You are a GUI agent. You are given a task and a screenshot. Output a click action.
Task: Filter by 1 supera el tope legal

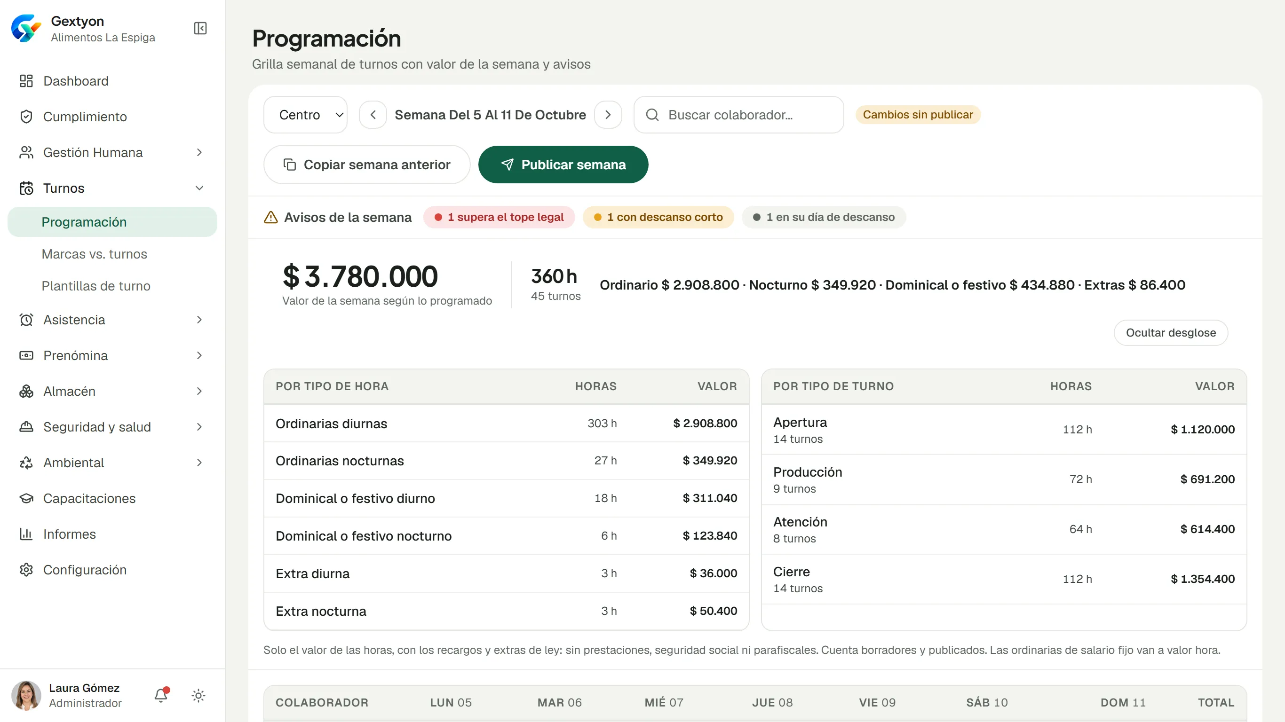click(x=499, y=217)
